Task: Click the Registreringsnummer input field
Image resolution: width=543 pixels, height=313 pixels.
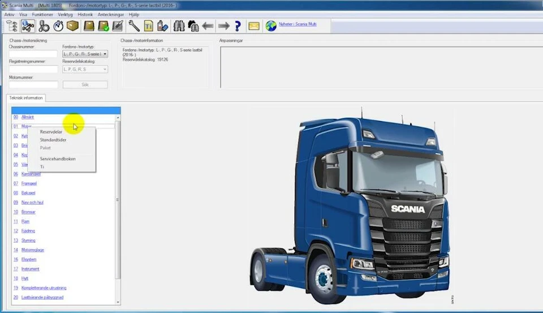Action: pyautogui.click(x=33, y=69)
